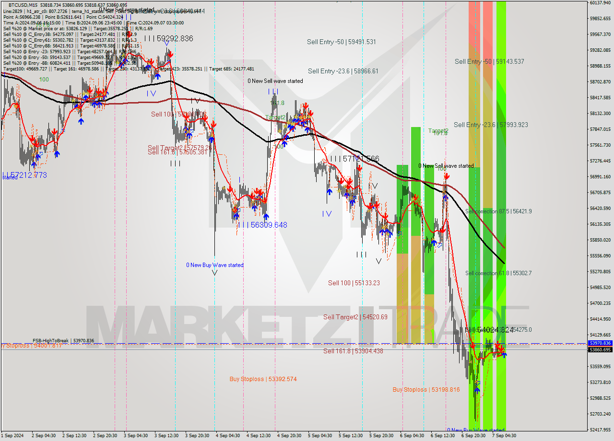
Task: Click the 56135.305 price axis label
Action: click(x=600, y=224)
